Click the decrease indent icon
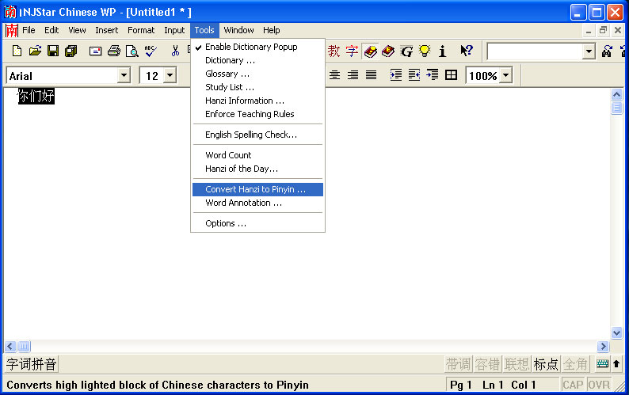This screenshot has height=395, width=629. [x=414, y=75]
